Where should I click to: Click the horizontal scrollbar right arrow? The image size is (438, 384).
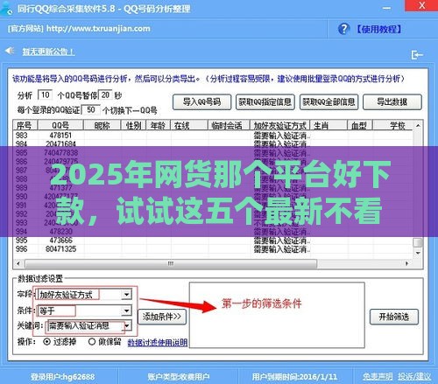pos(406,263)
